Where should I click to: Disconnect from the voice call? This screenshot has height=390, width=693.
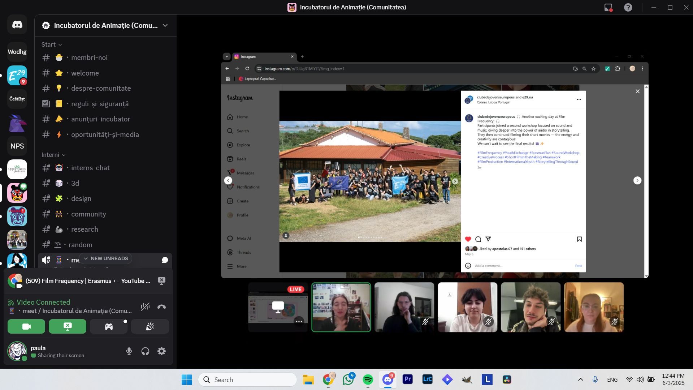161,307
